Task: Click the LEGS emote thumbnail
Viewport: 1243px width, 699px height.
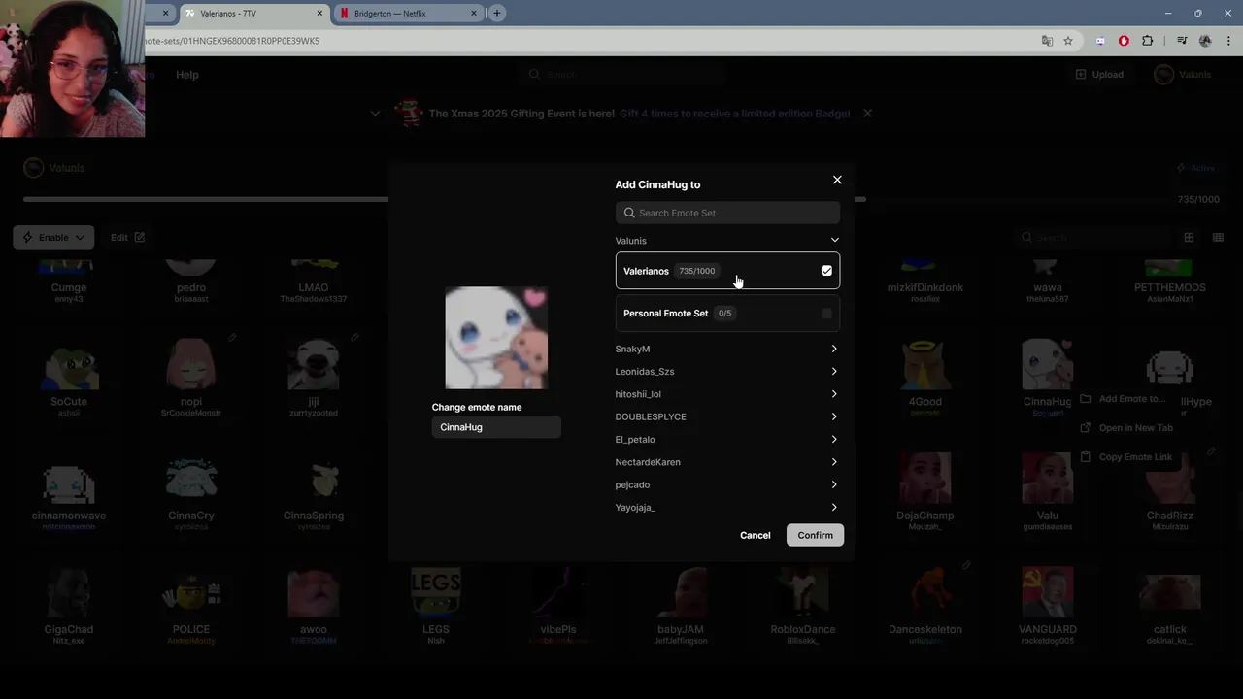Action: (x=436, y=593)
